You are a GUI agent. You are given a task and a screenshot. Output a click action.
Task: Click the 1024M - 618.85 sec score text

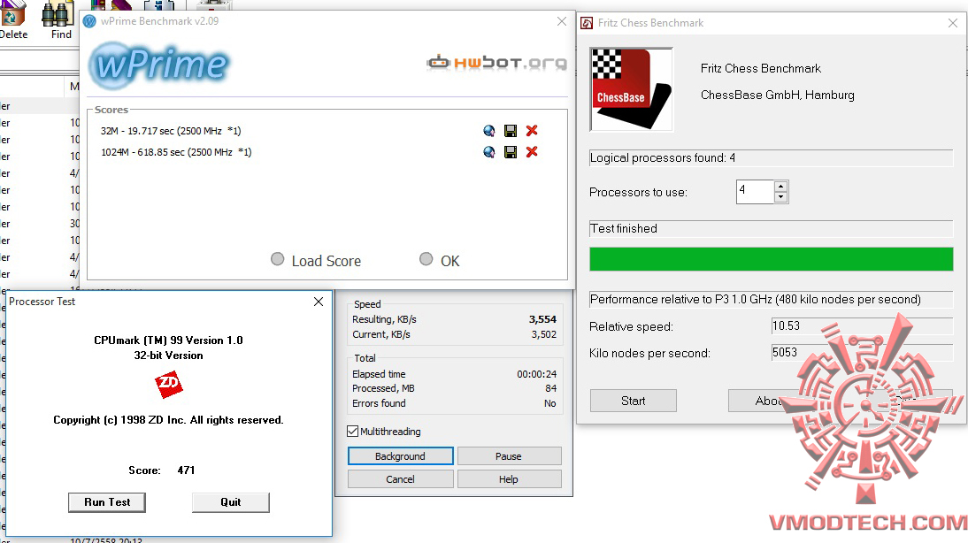pyautogui.click(x=177, y=152)
